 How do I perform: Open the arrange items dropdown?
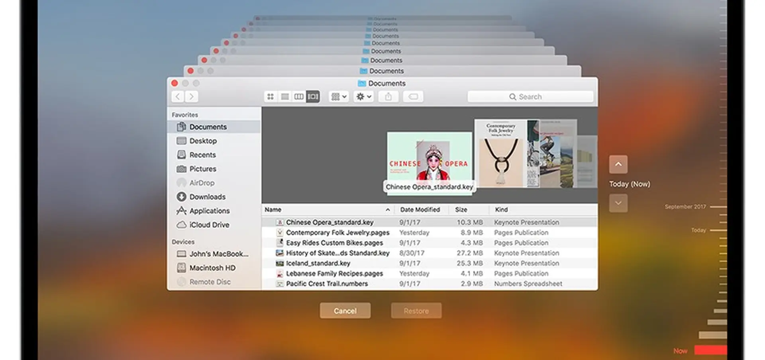[339, 96]
